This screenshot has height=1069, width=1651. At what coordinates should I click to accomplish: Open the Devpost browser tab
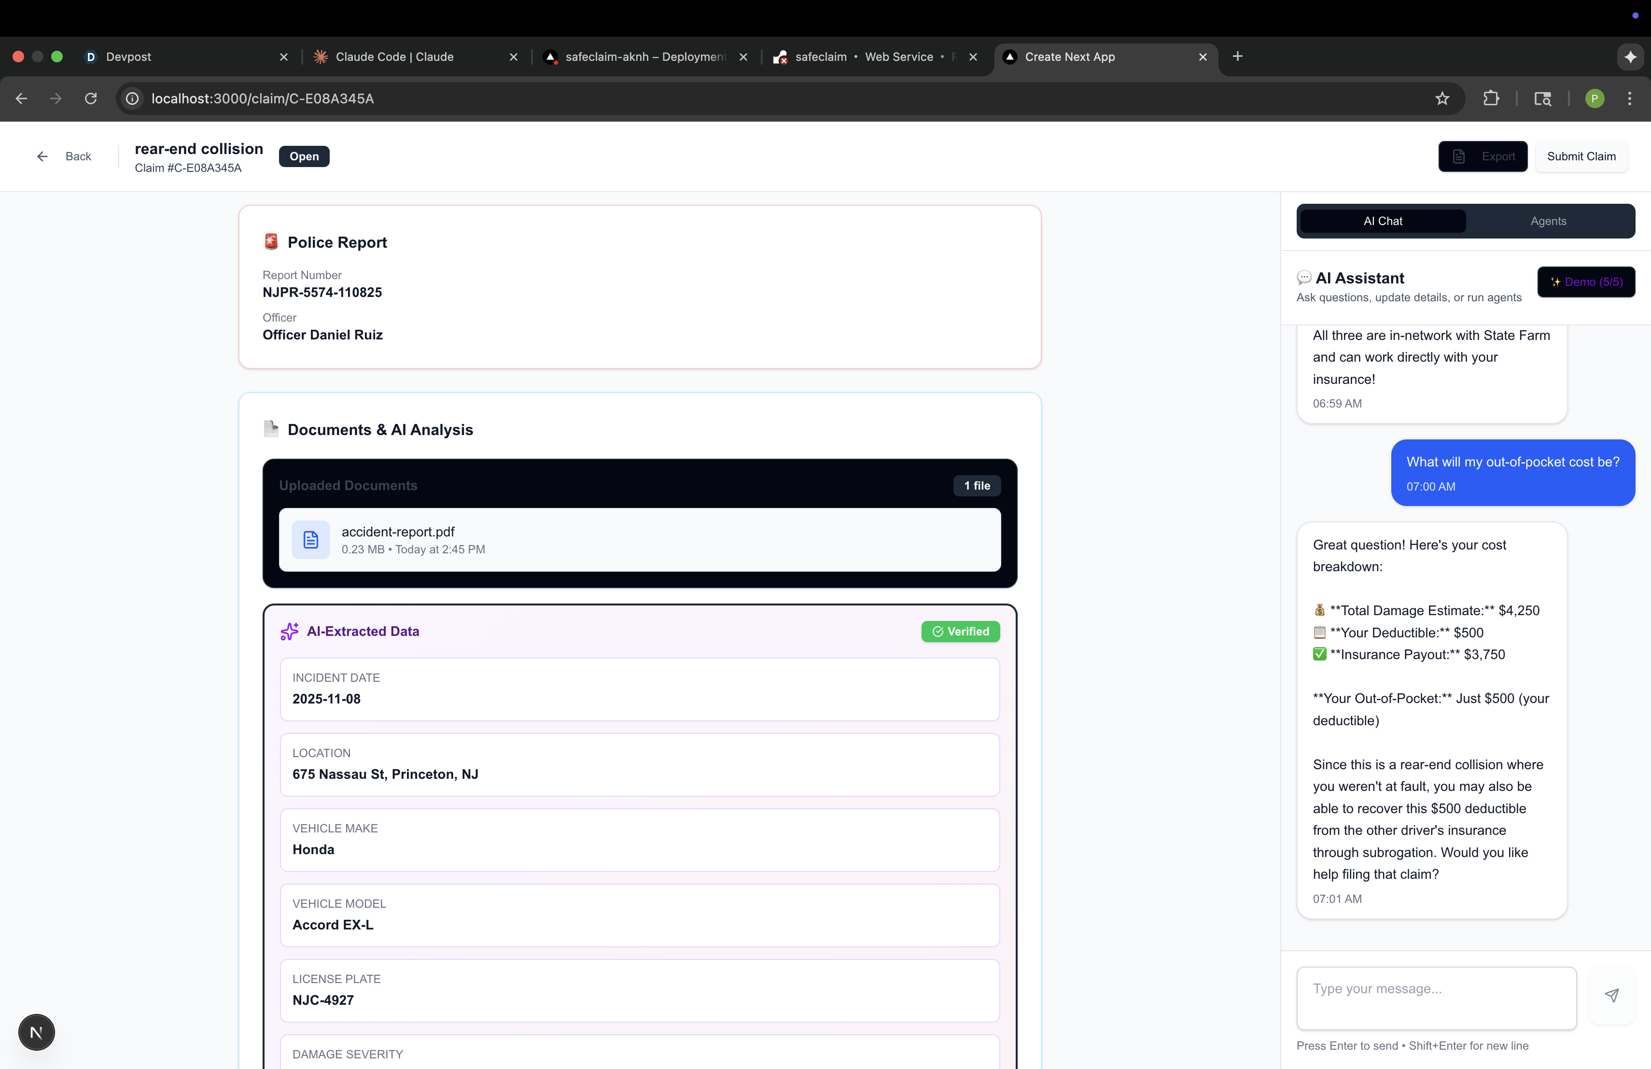pyautogui.click(x=128, y=57)
